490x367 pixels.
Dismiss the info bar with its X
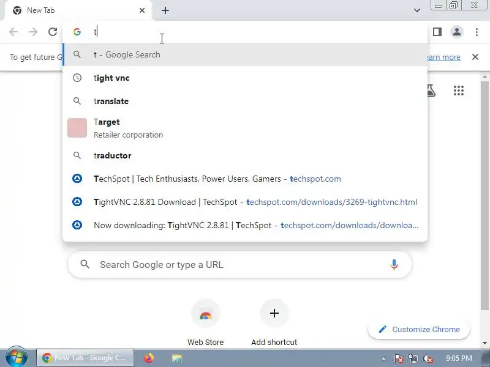point(475,57)
